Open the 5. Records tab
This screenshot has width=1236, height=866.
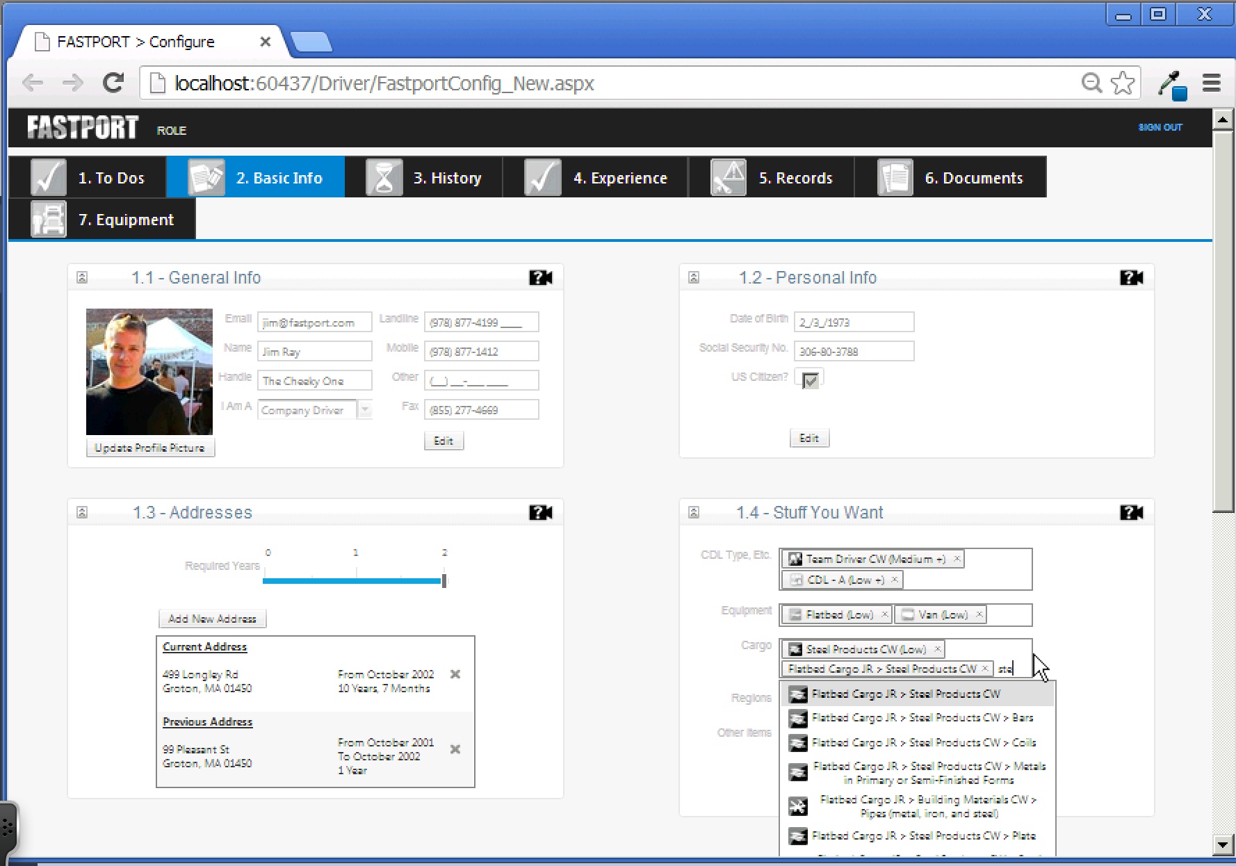point(772,177)
